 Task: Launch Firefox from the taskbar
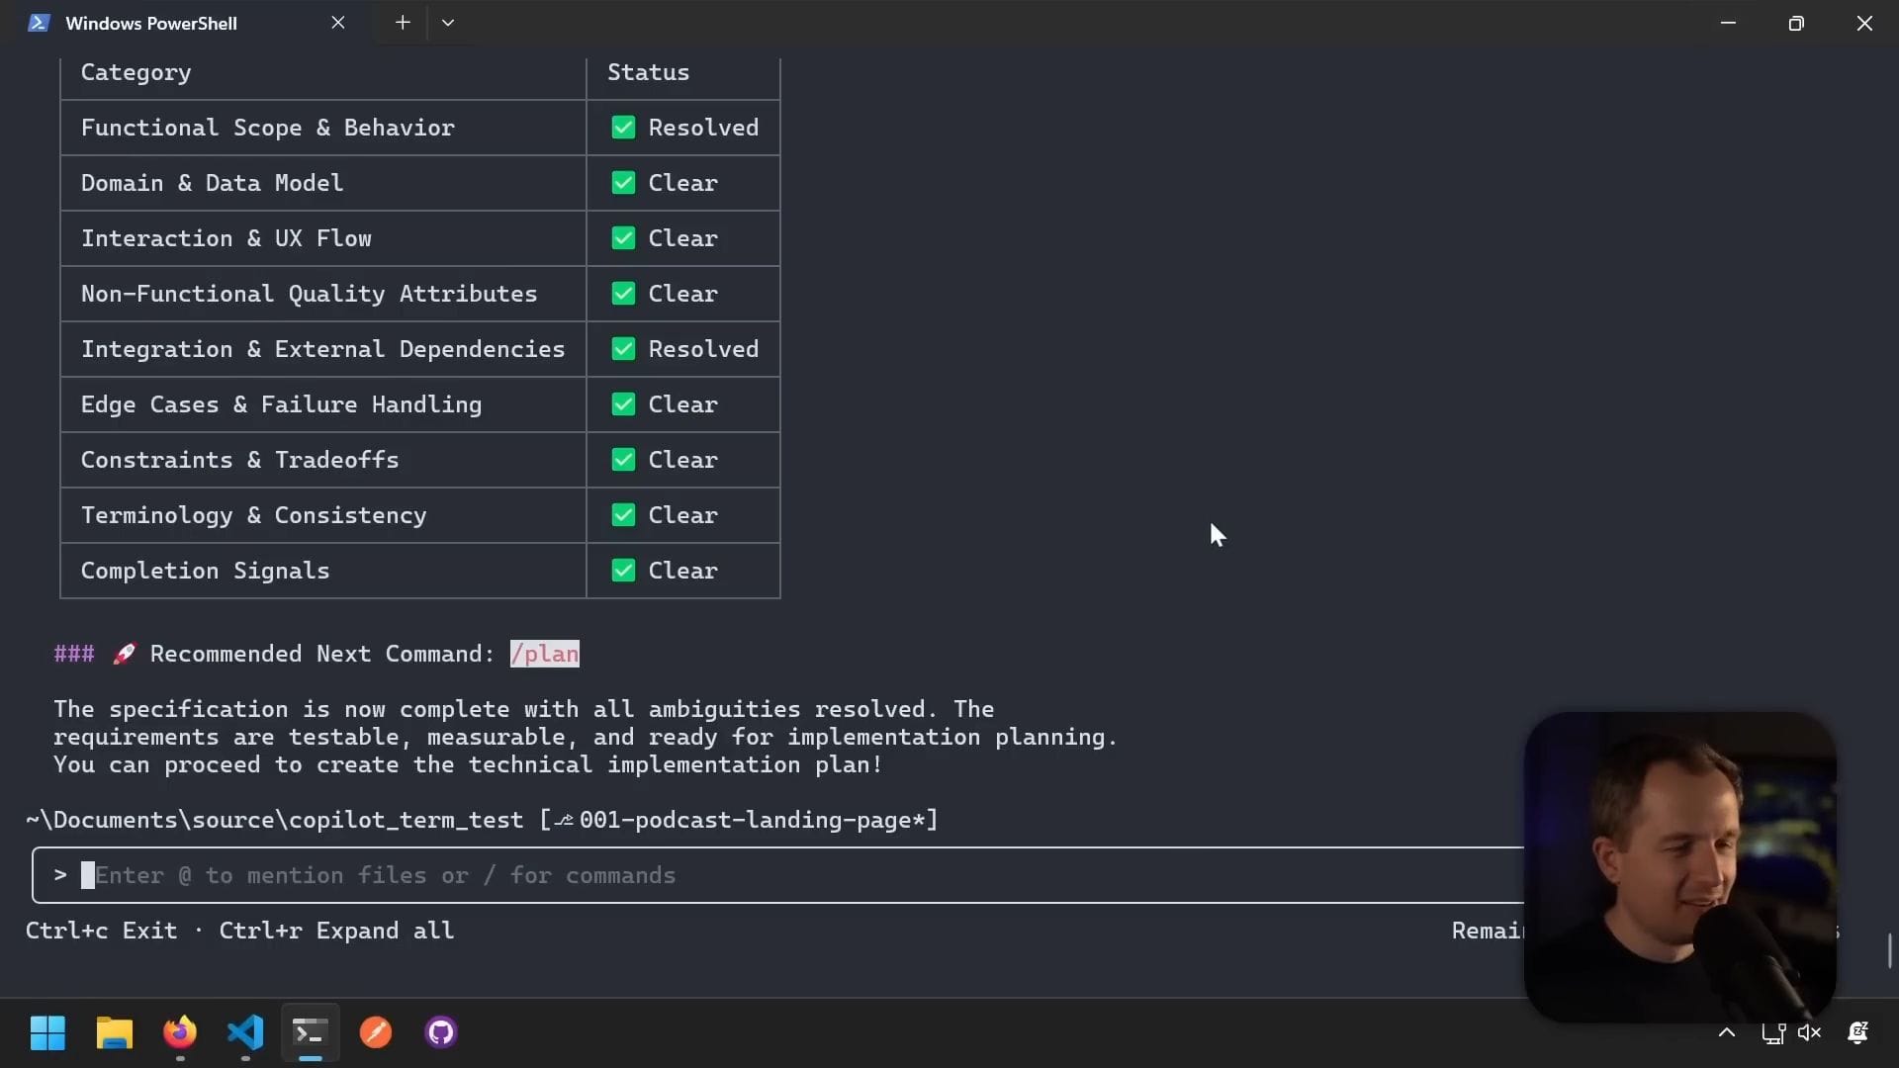[180, 1032]
